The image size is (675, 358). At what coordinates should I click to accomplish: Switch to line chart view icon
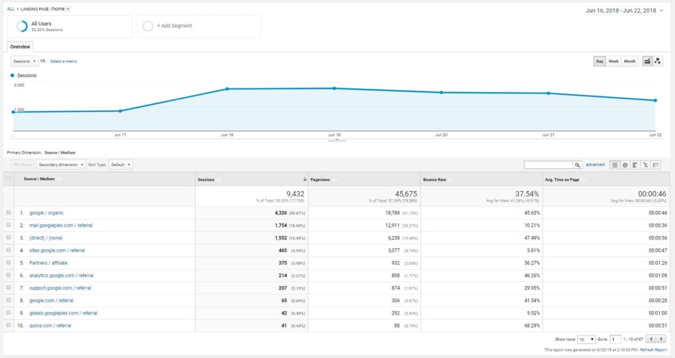(647, 61)
